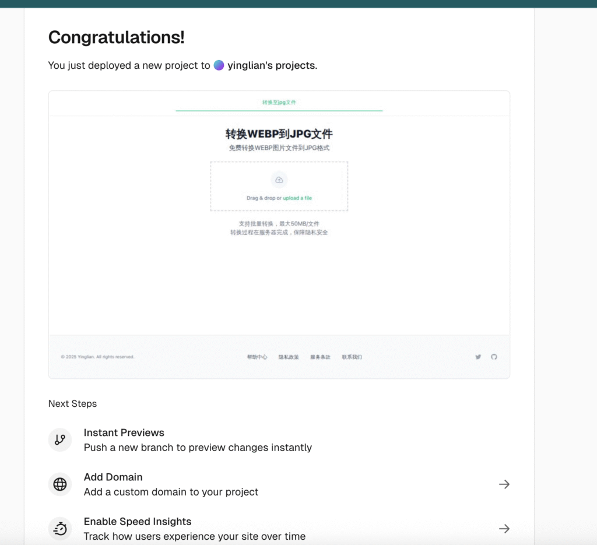The height and width of the screenshot is (545, 597).
Task: Click the cloud upload icon in dropzone
Action: click(279, 180)
